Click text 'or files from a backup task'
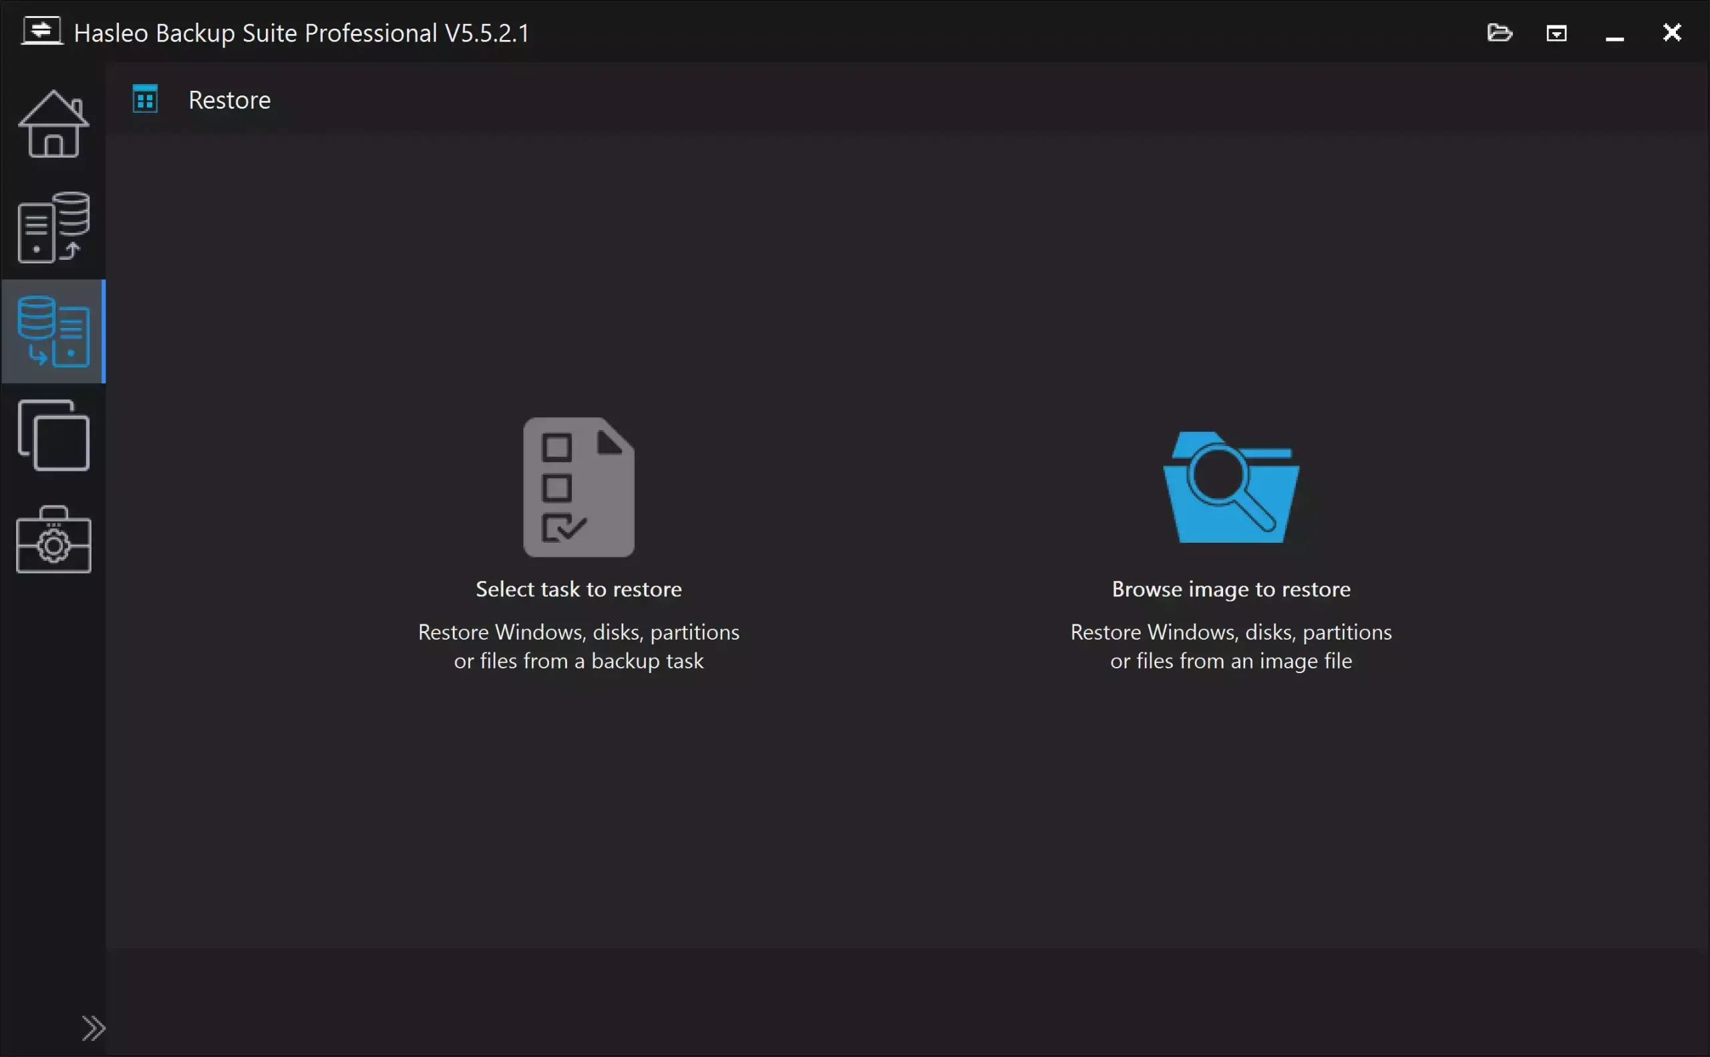Image resolution: width=1710 pixels, height=1057 pixels. pos(578,660)
